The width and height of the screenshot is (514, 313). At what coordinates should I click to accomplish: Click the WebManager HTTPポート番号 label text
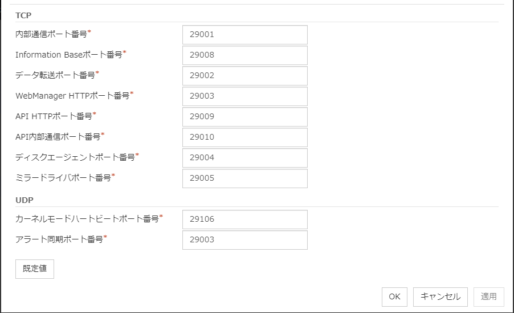pos(72,96)
